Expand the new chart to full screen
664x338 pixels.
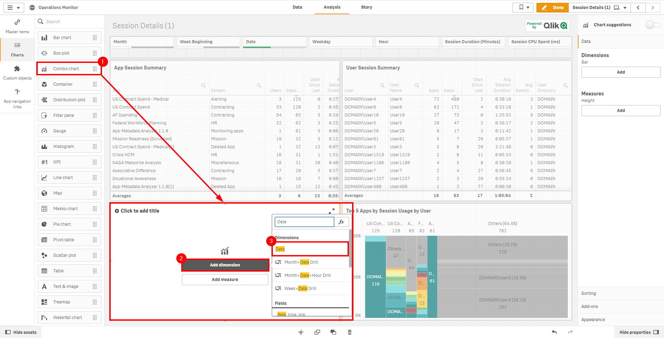click(x=332, y=211)
